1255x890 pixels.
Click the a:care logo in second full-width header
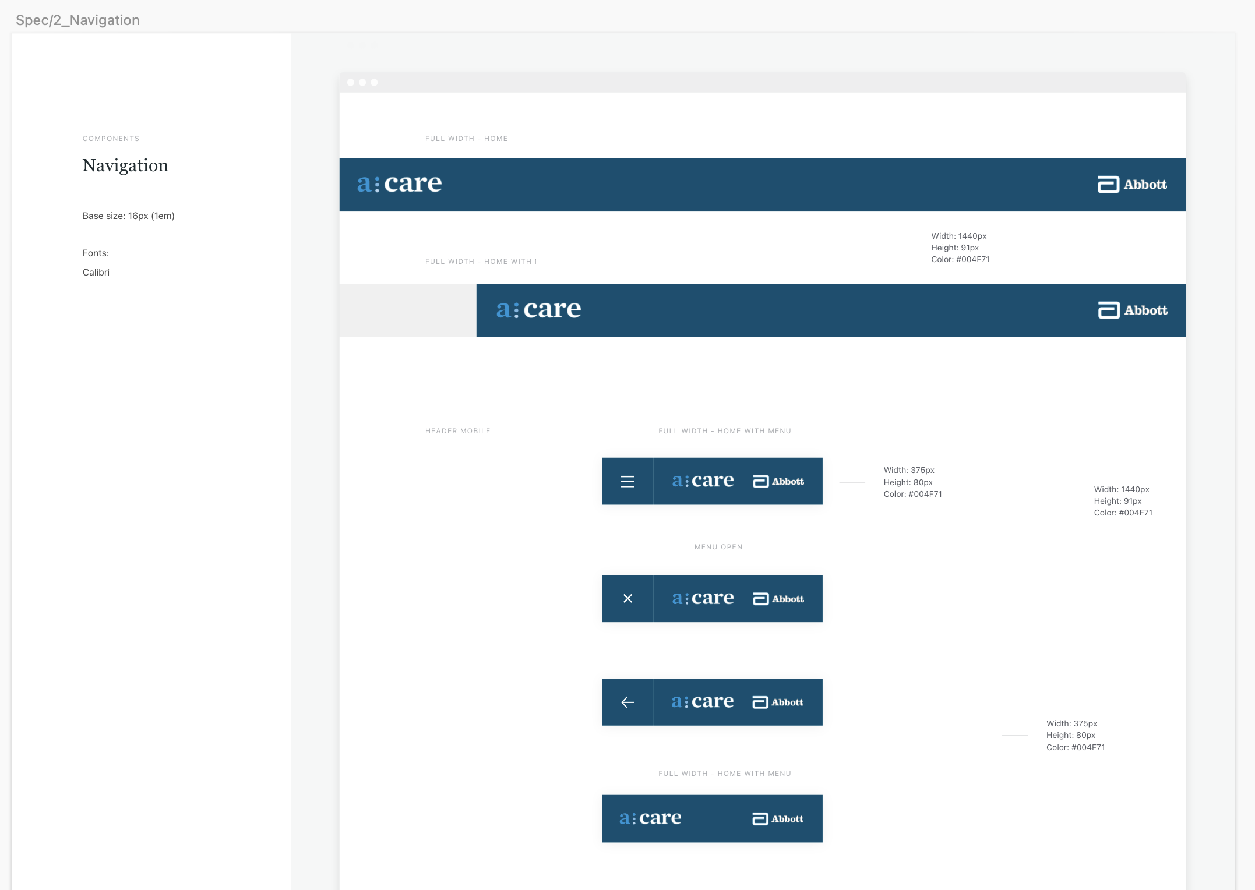(x=538, y=310)
